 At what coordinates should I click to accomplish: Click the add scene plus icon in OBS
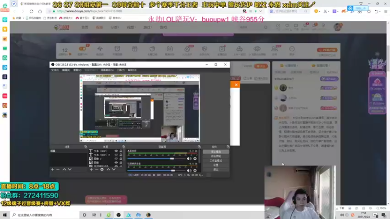point(53,169)
